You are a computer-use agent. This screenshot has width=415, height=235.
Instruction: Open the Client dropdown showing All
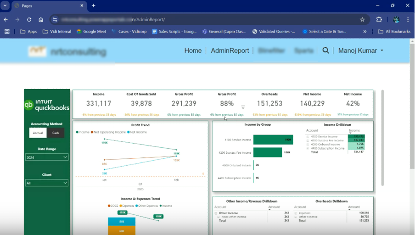(x=47, y=183)
